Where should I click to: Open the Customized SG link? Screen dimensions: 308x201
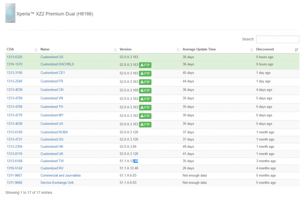[52, 139]
